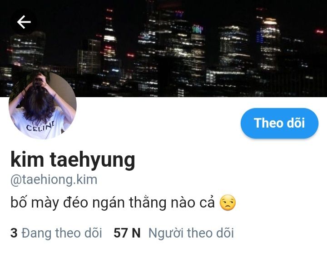Open the 3 Đang theo dõi list
The height and width of the screenshot is (253, 327).
point(56,233)
